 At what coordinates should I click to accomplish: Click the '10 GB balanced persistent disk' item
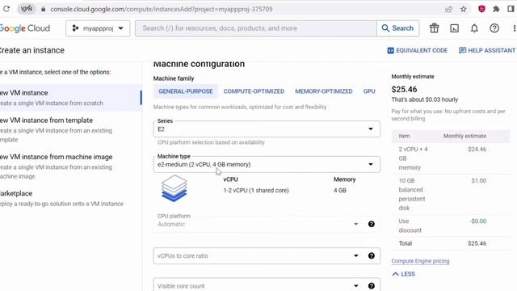[x=412, y=194]
